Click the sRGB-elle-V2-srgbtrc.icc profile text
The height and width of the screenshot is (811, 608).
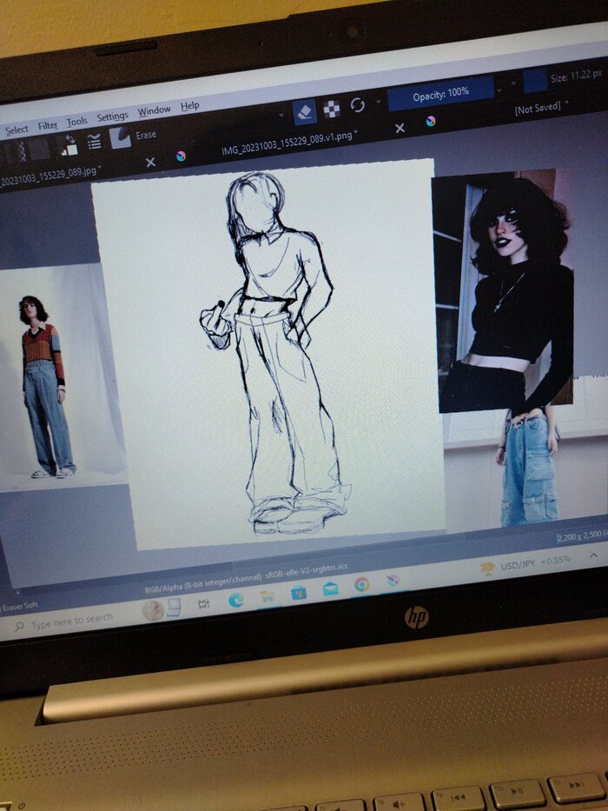pyautogui.click(x=307, y=570)
